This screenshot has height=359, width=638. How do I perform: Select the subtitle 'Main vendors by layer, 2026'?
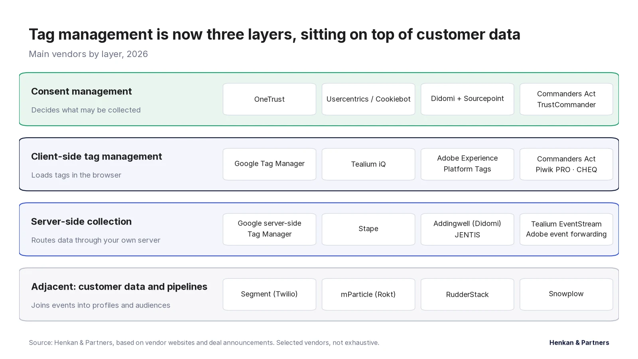[x=88, y=54]
